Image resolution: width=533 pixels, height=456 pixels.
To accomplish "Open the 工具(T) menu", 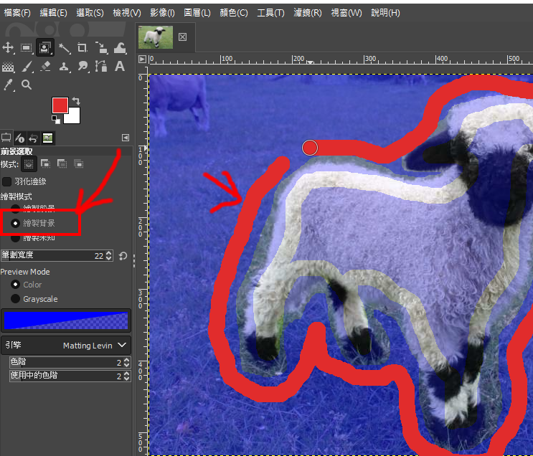I will pos(270,13).
